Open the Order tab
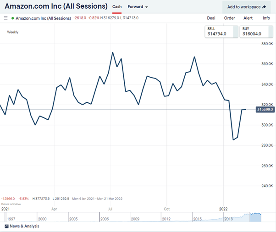This screenshot has width=276, height=232. pyautogui.click(x=229, y=18)
